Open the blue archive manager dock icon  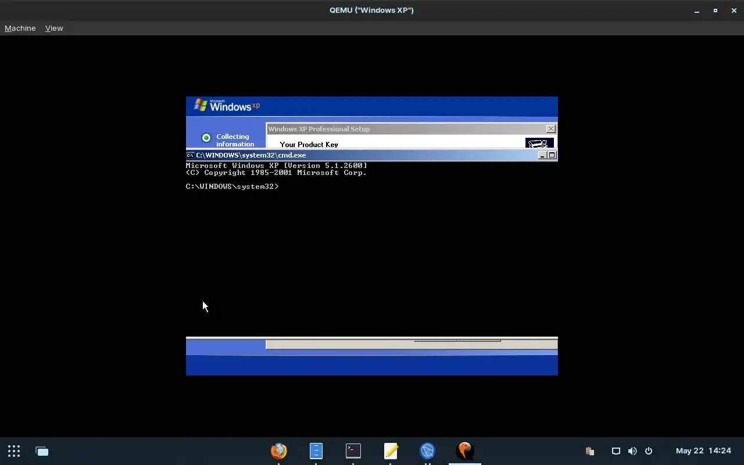(x=316, y=450)
